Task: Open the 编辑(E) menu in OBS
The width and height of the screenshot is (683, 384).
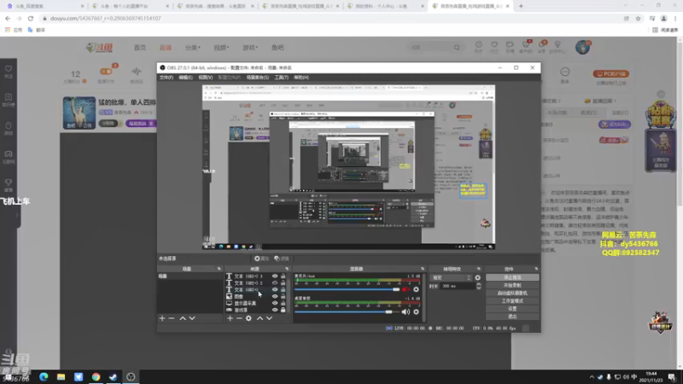Action: click(x=185, y=78)
